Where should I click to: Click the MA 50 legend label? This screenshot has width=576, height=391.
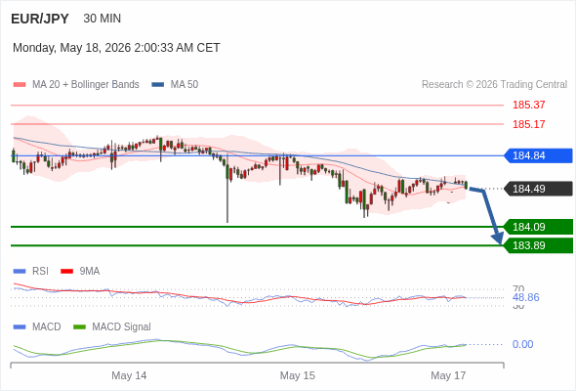(185, 85)
